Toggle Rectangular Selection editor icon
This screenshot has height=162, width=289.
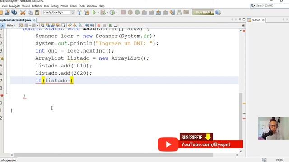63,25
